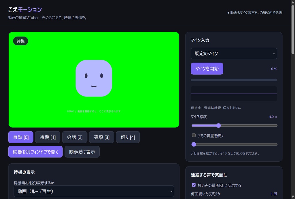This screenshot has height=199, width=295.
Task: Click the page scrollbar down arrow
Action: [293, 197]
